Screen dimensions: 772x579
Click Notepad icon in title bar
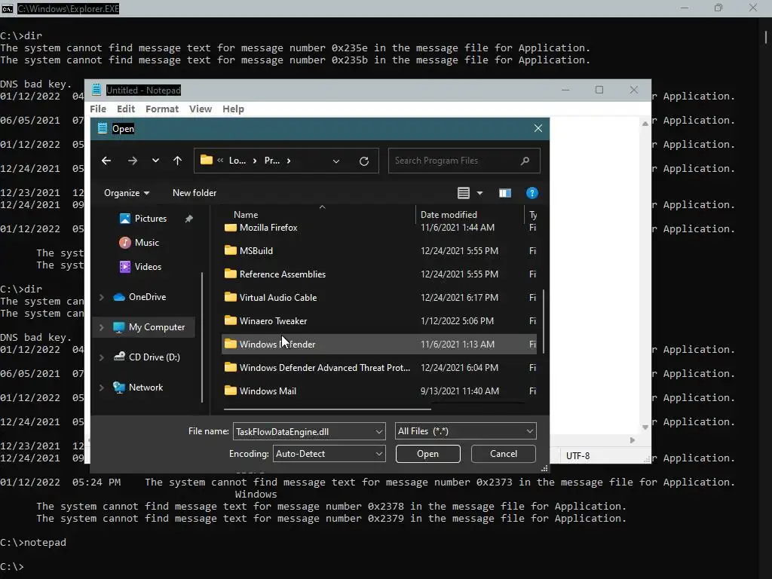(x=96, y=90)
